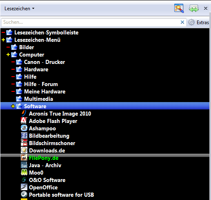This screenshot has width=211, height=200.
Task: Click the Bildbearbeitung FF favicon
Action: tap(24, 135)
